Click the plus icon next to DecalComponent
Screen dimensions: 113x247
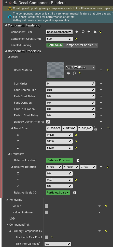click(x=89, y=32)
